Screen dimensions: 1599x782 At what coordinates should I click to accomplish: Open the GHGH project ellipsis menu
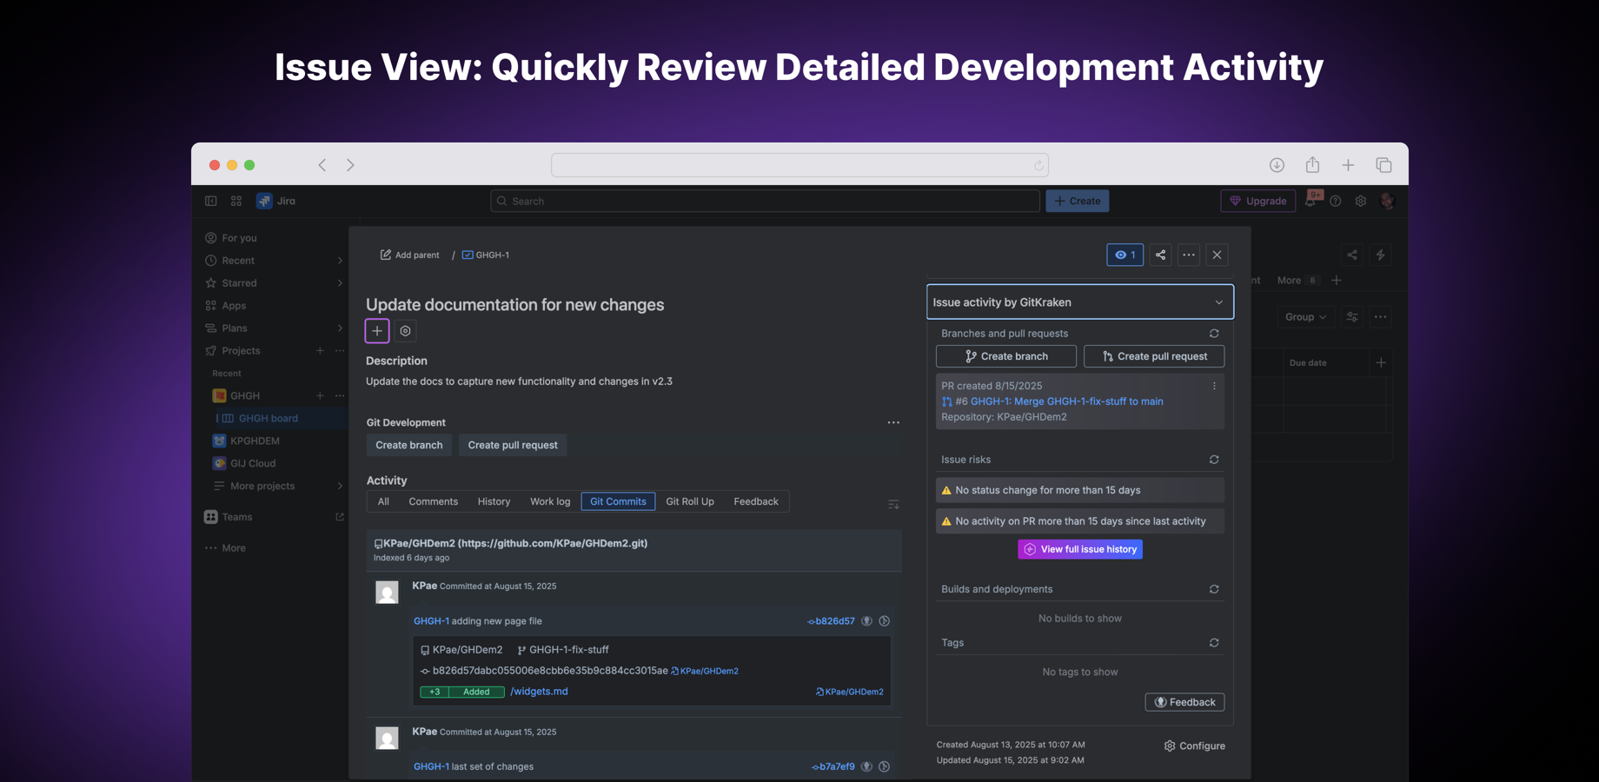pos(340,396)
